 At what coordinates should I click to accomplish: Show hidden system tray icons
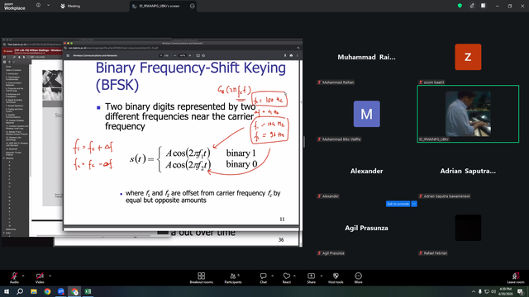pos(474,291)
